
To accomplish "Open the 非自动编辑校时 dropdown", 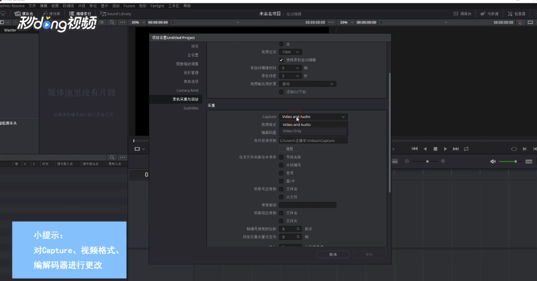I will pos(290,68).
